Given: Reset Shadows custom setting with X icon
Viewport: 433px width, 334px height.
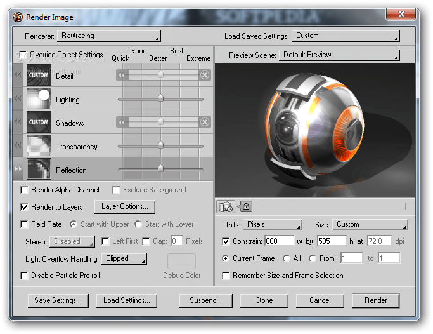Looking at the screenshot, I should point(205,122).
